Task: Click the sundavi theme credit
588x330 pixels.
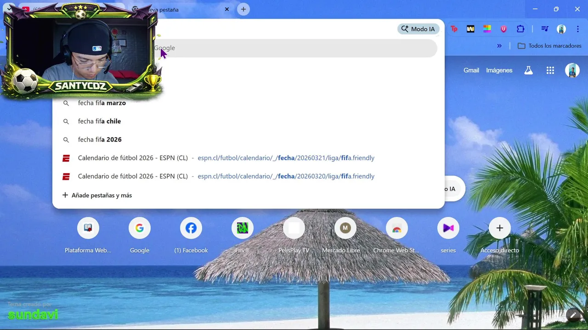Action: tap(33, 314)
